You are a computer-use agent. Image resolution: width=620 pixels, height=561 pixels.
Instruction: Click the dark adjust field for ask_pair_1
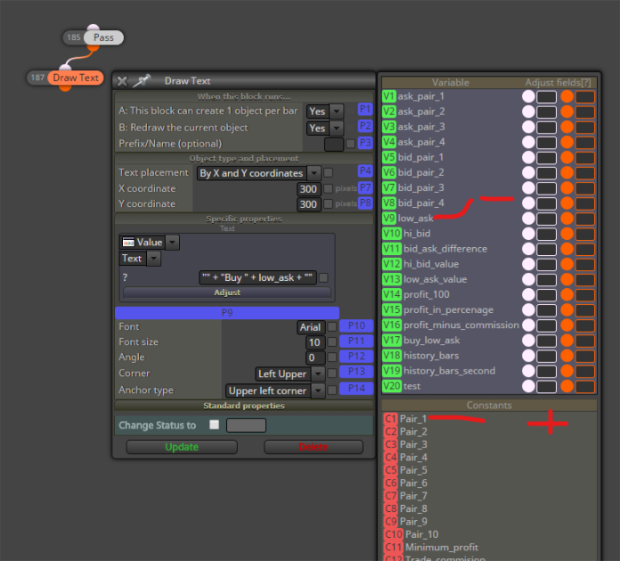pyautogui.click(x=546, y=96)
